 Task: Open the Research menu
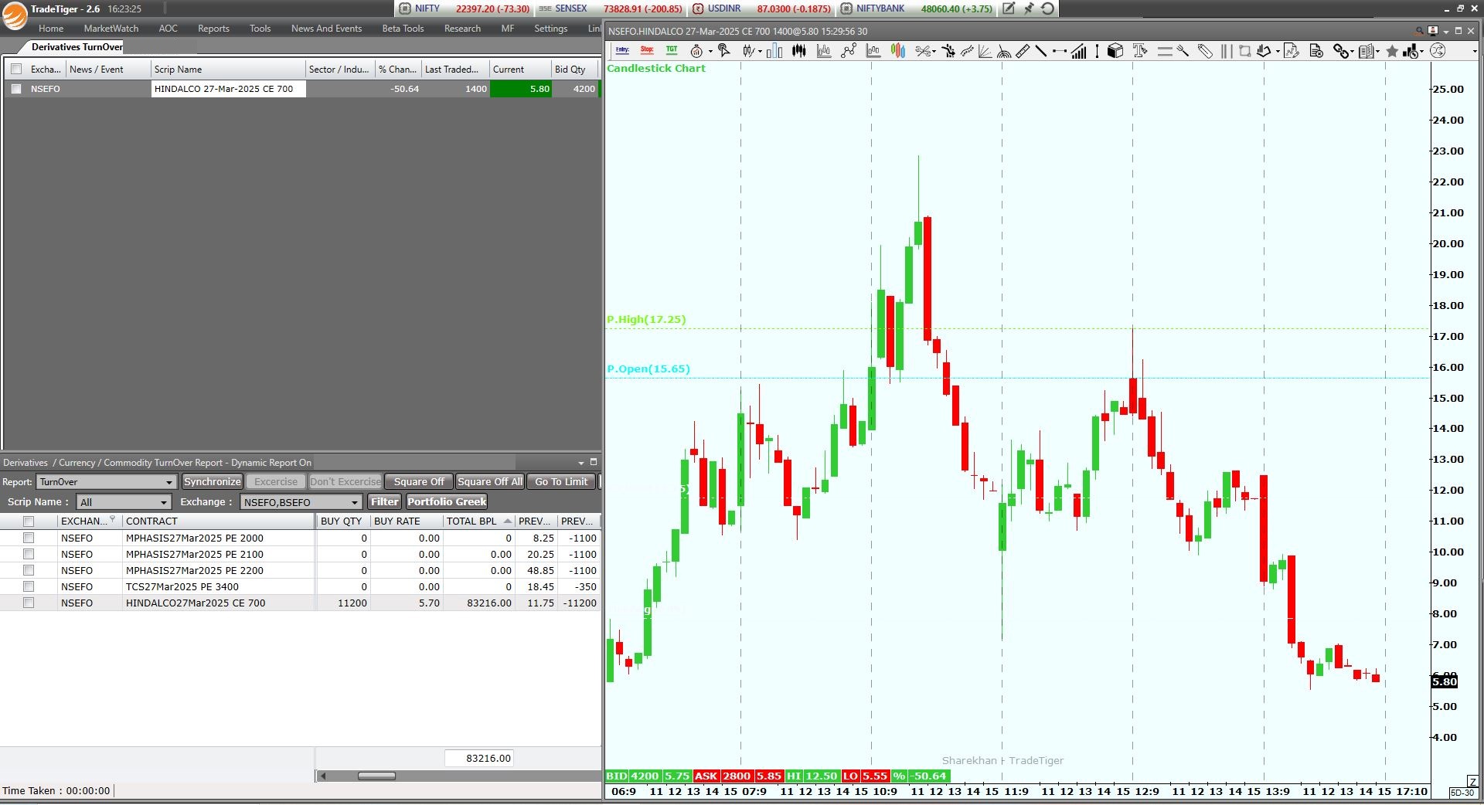(462, 29)
